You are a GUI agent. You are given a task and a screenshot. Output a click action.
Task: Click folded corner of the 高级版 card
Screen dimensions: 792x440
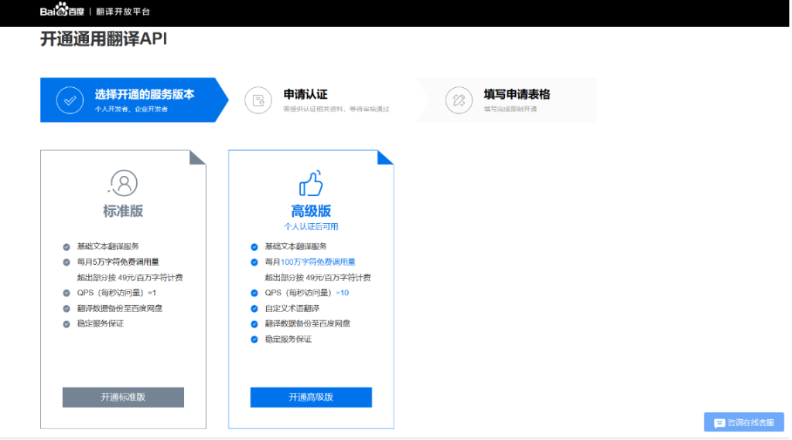click(x=385, y=157)
